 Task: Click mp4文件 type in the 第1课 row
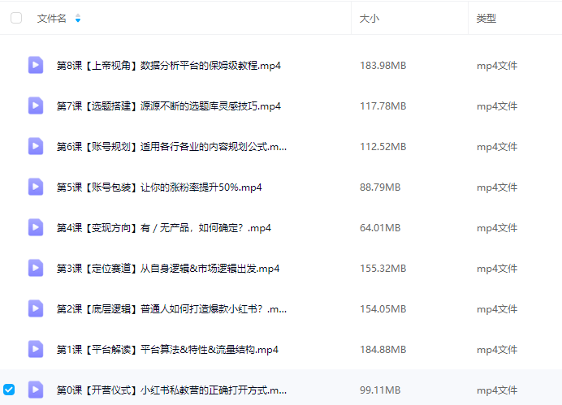[x=497, y=350]
